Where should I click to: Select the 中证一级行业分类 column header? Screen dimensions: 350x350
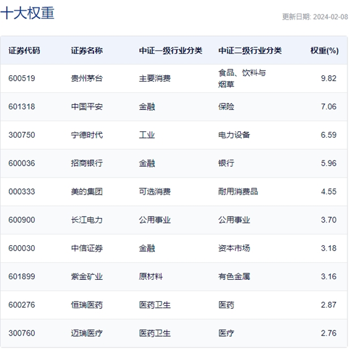171,51
